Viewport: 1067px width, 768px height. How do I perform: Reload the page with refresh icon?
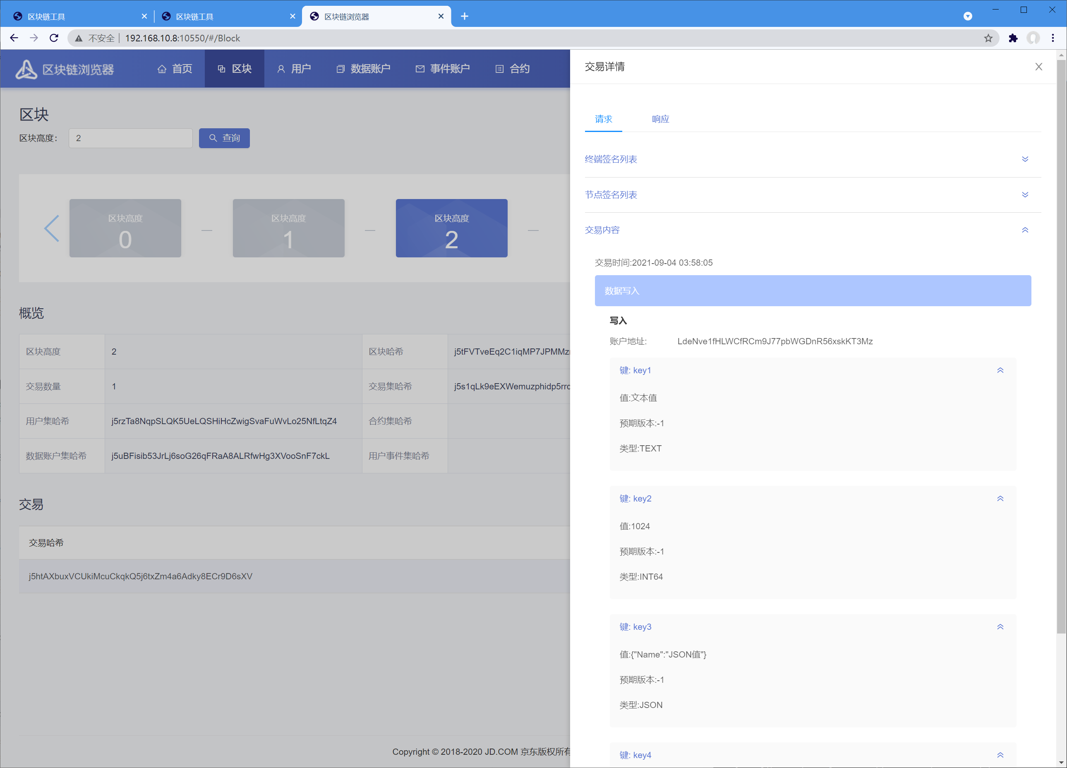coord(54,38)
